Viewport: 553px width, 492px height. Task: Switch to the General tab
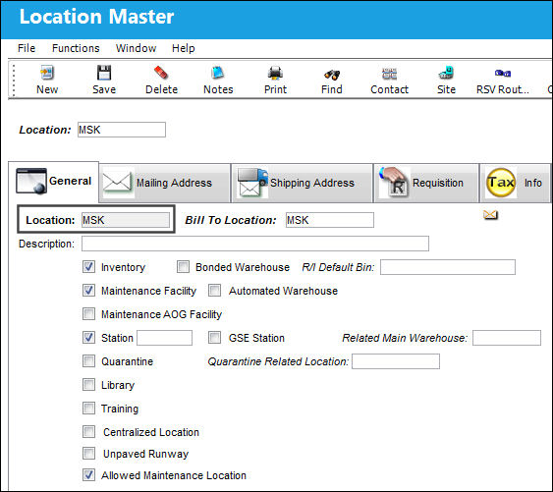(54, 182)
